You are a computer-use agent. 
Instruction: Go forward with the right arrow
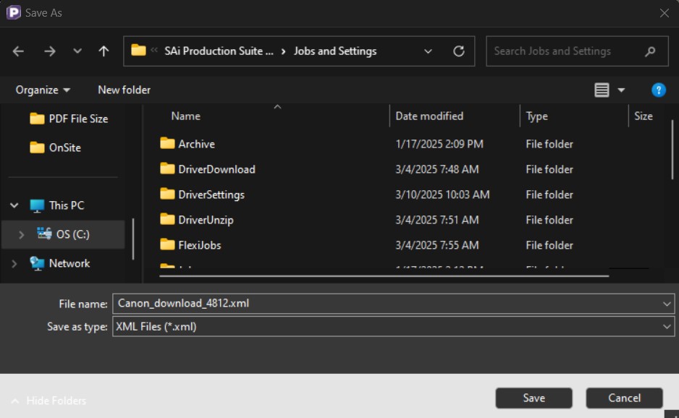50,51
